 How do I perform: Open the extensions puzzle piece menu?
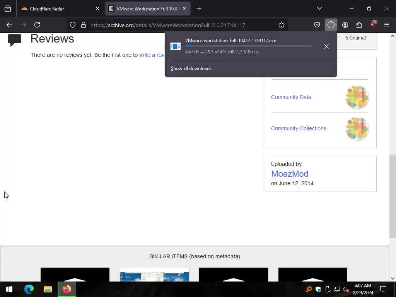pyautogui.click(x=359, y=25)
